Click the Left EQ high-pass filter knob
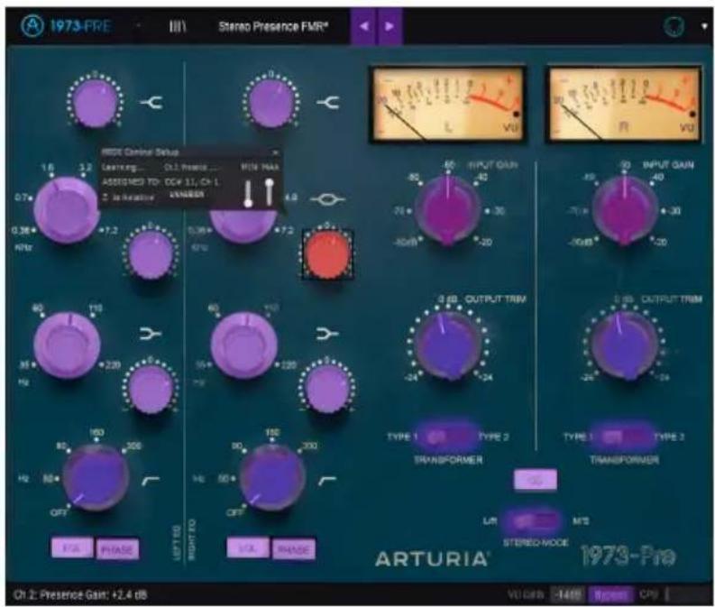 click(96, 478)
